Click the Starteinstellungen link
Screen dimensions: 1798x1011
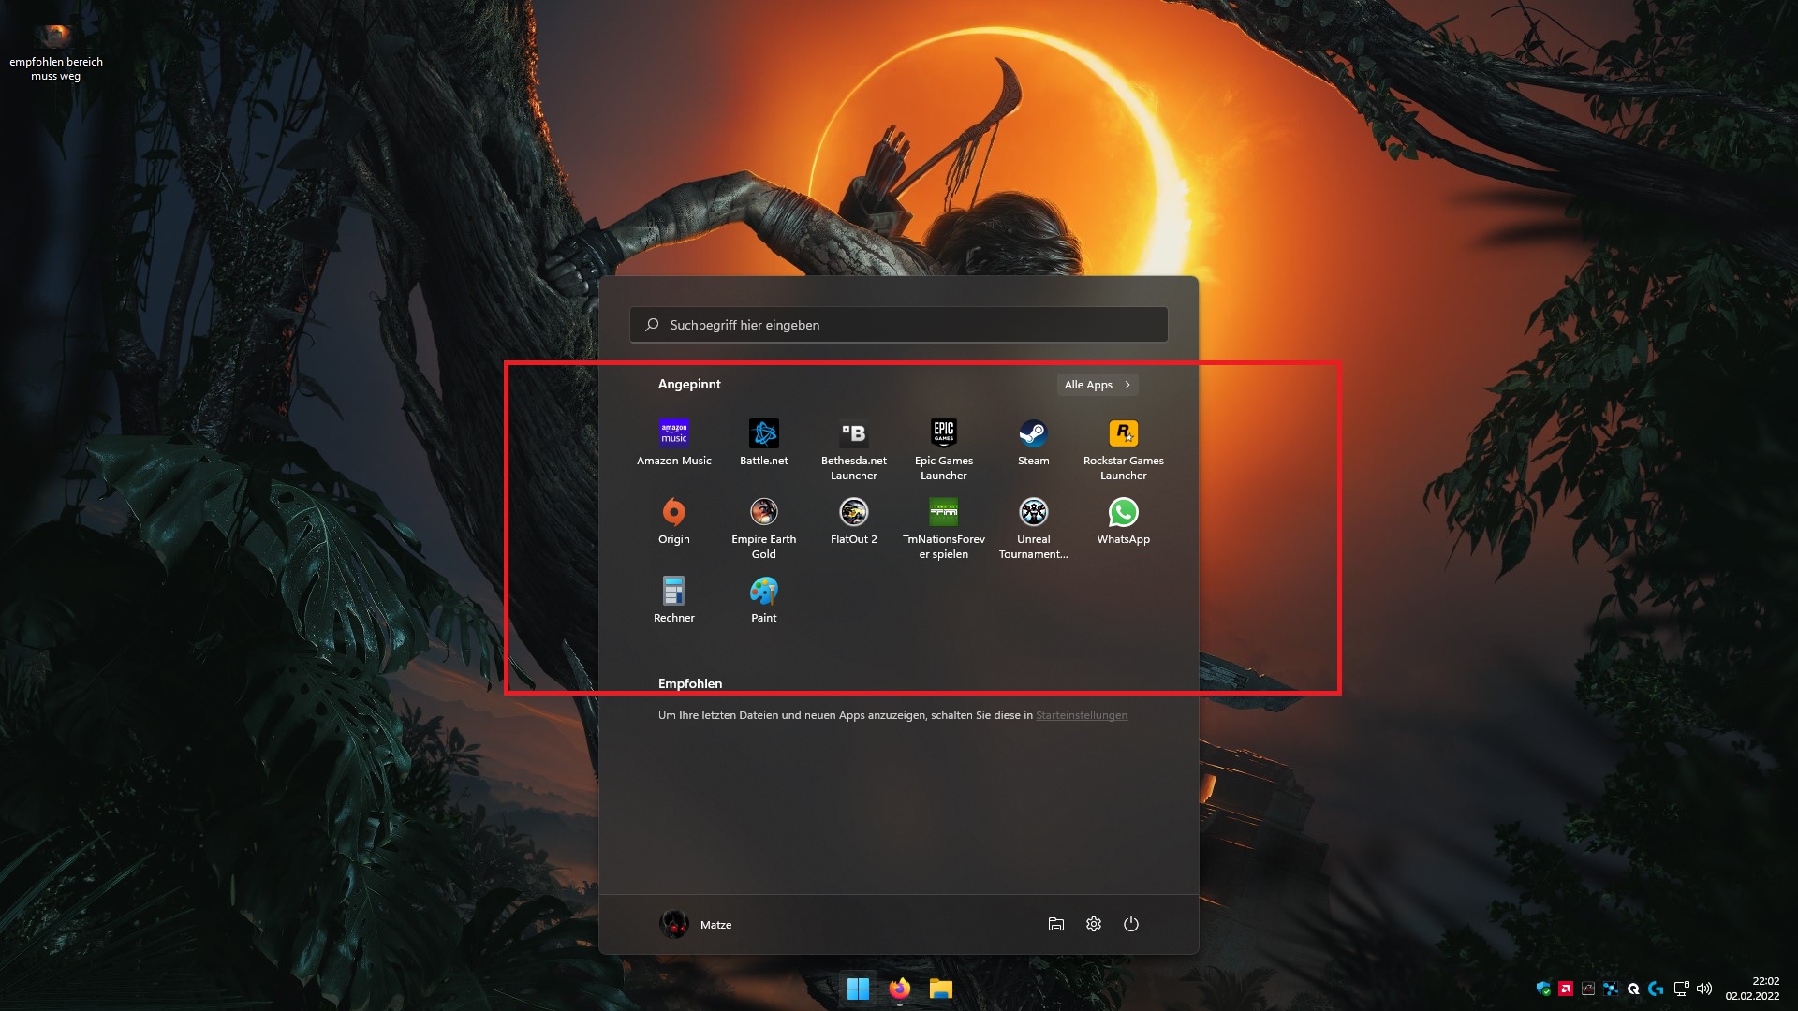tap(1081, 715)
